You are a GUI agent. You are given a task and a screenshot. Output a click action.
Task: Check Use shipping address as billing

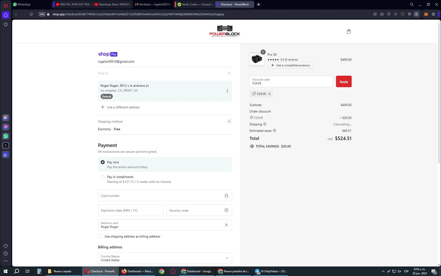point(100,236)
